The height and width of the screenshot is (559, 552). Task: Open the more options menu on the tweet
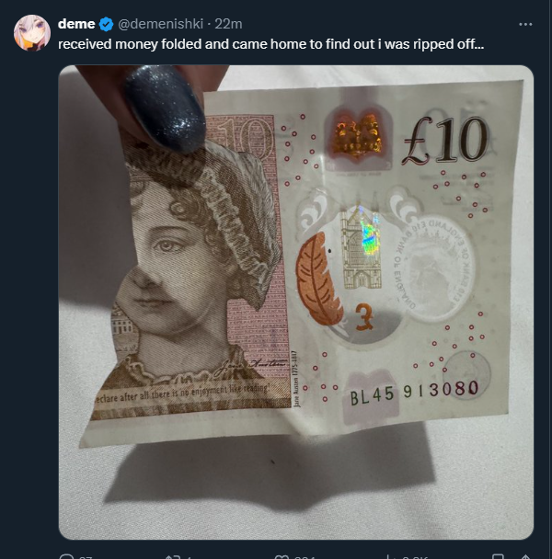525,24
